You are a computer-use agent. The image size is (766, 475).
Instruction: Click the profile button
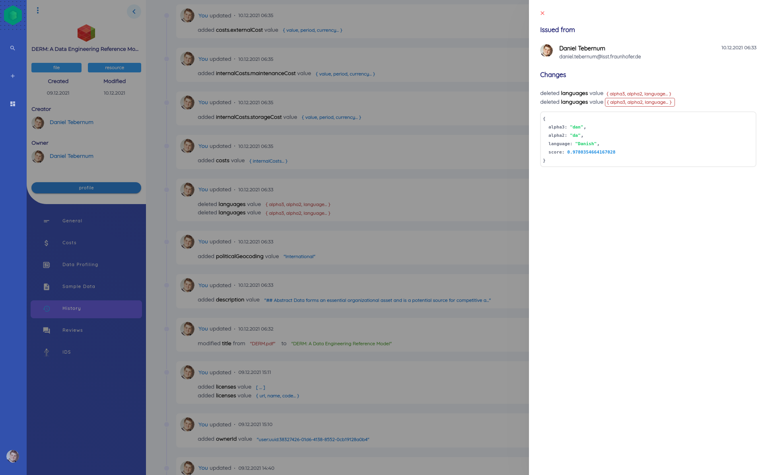[x=86, y=188]
